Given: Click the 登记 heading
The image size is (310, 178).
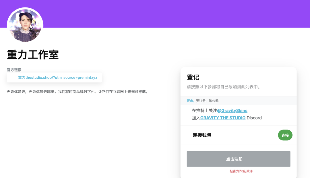Looking at the screenshot, I should pos(193,77).
